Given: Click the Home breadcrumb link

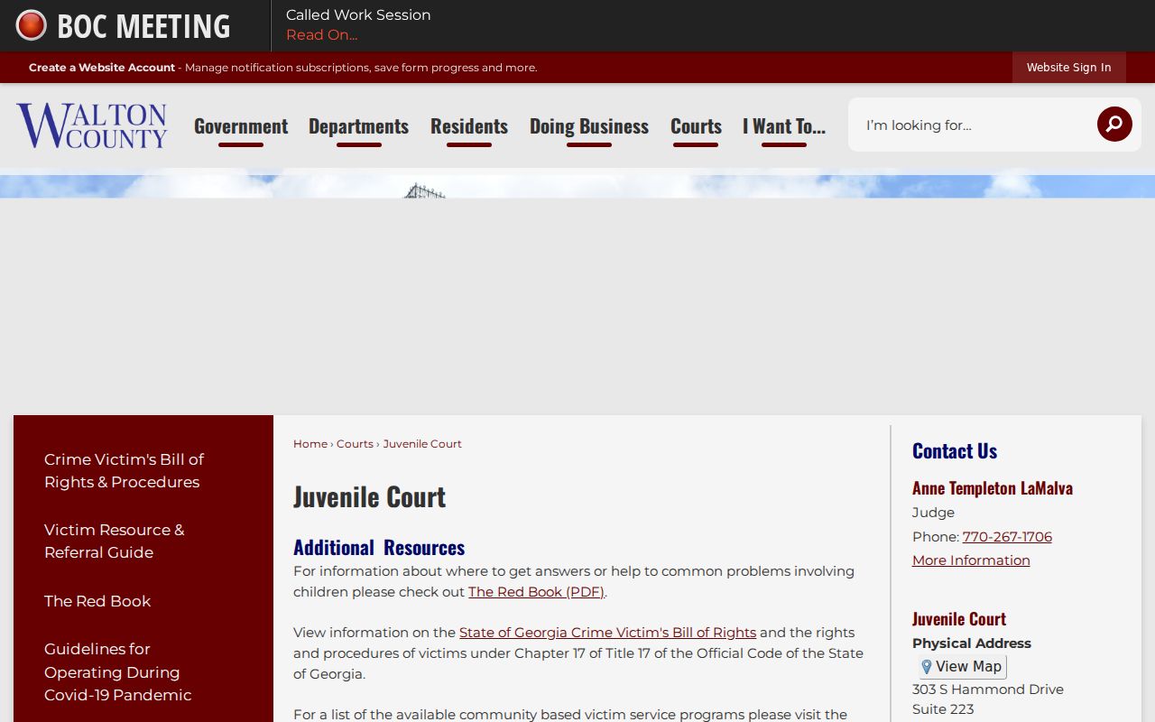Looking at the screenshot, I should [310, 444].
